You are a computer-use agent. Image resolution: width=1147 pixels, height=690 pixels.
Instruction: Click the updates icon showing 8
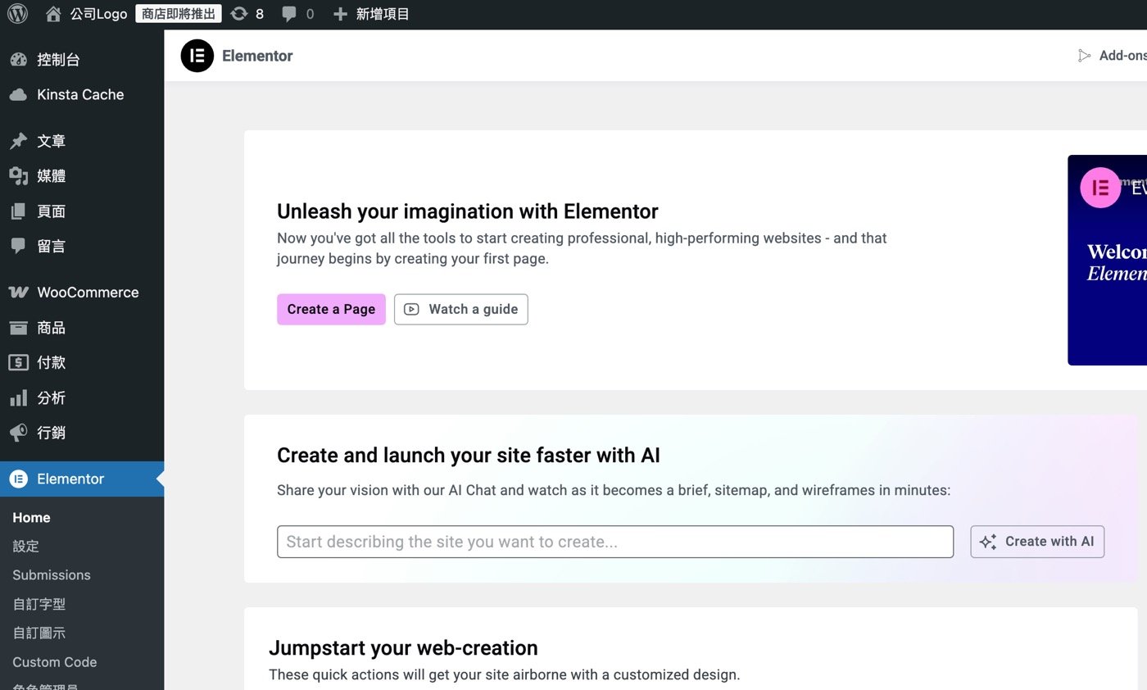pos(239,14)
